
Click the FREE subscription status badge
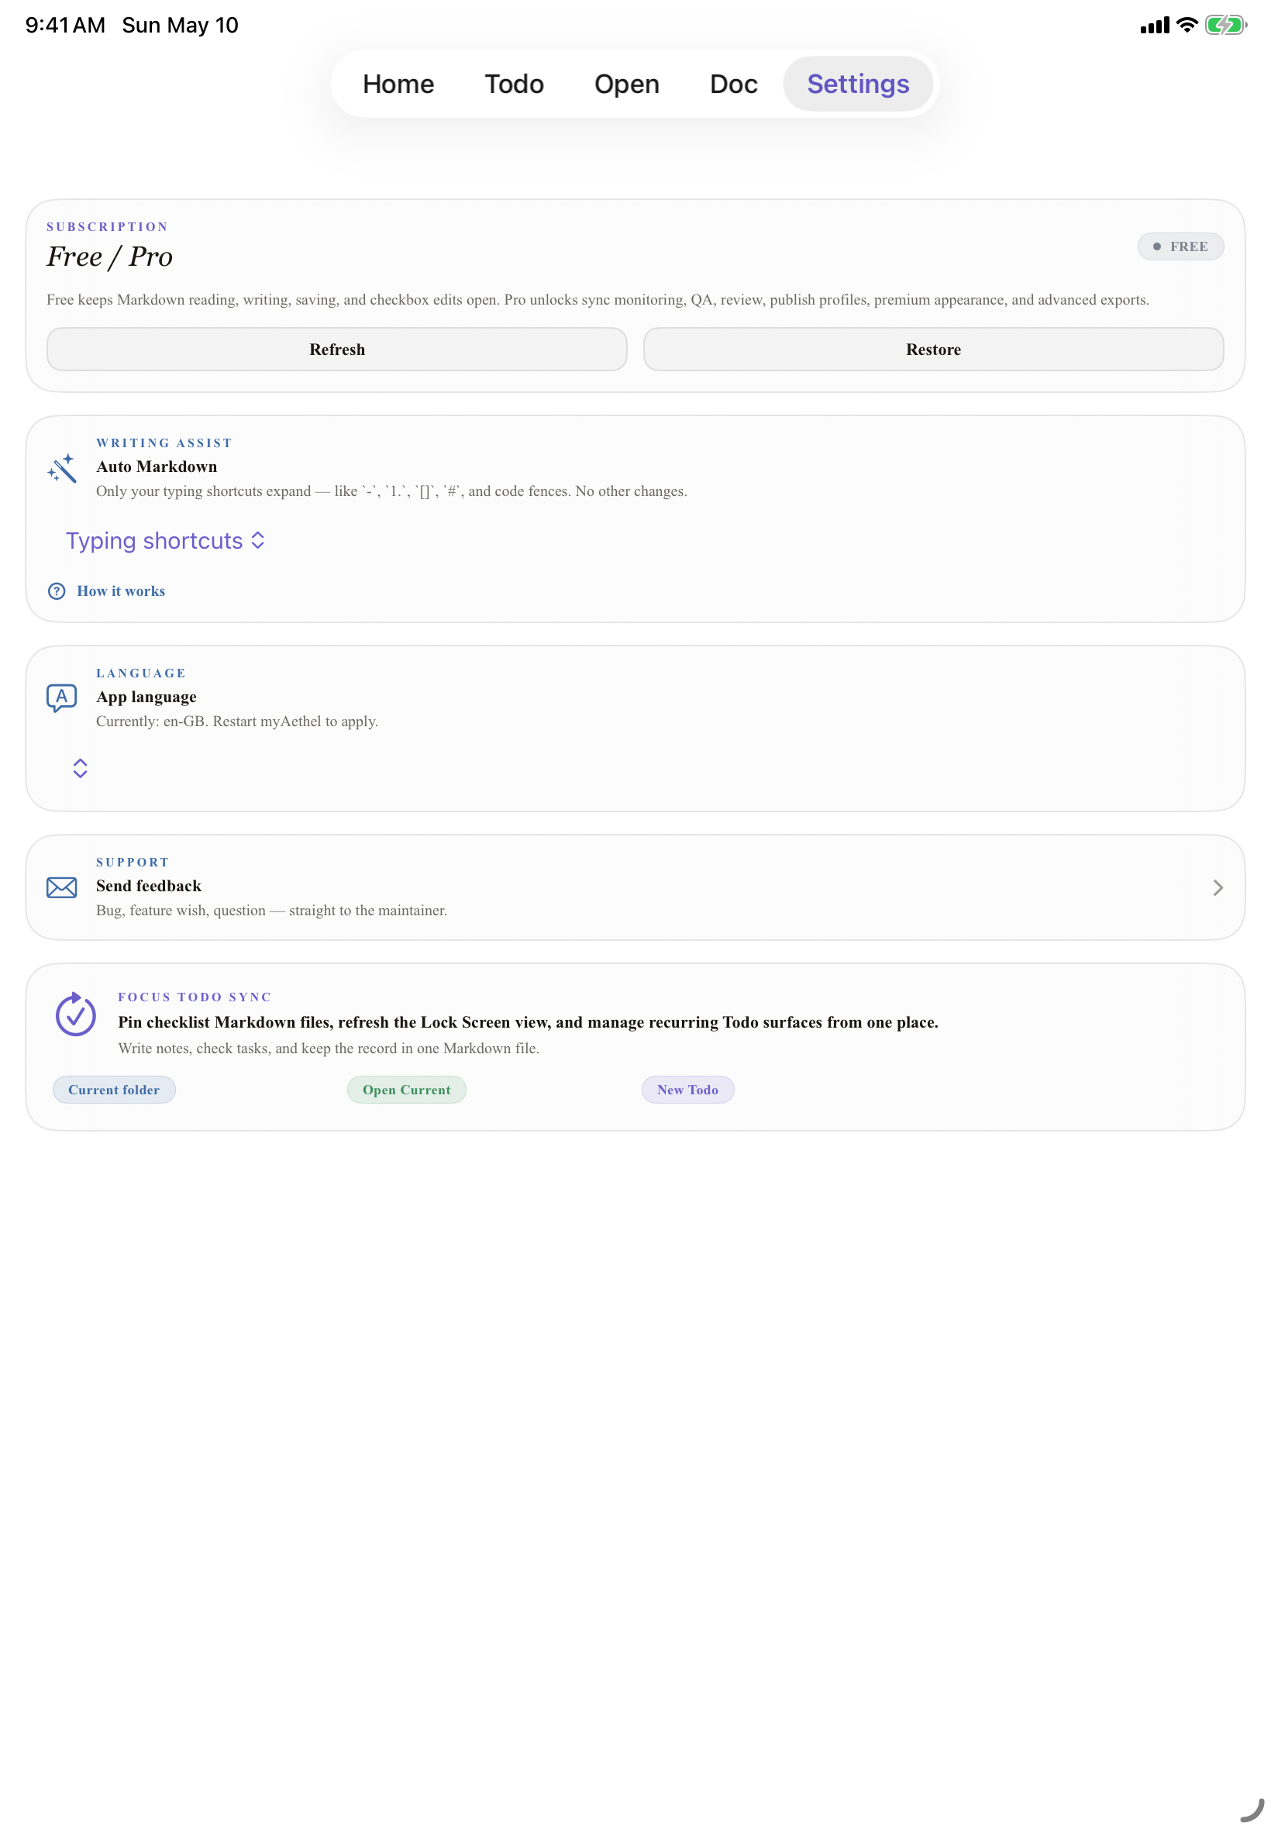tap(1180, 247)
